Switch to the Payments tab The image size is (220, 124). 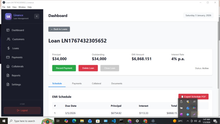pos(77,83)
